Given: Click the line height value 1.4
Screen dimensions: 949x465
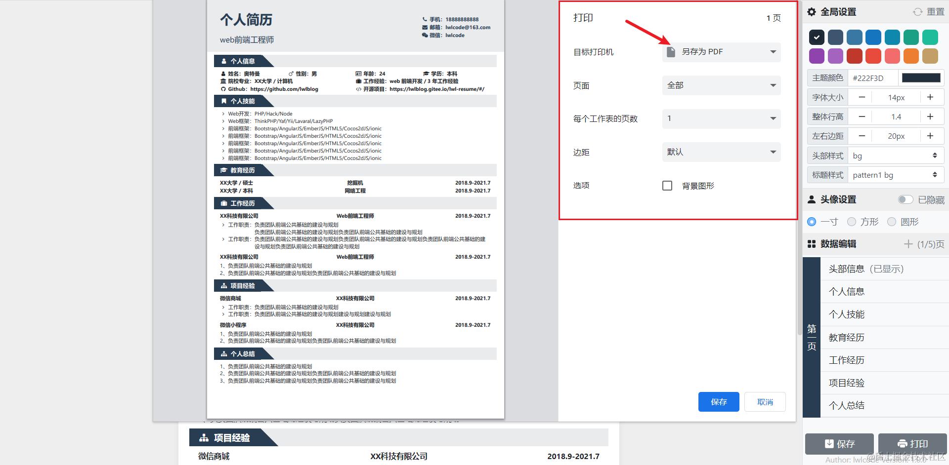Looking at the screenshot, I should (x=896, y=116).
